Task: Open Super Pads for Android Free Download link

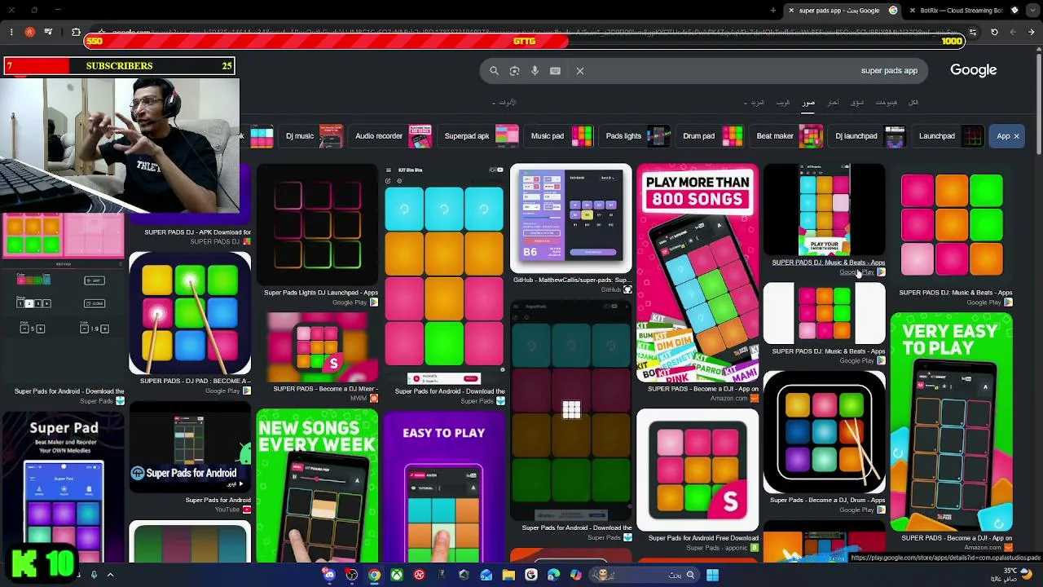Action: pos(703,538)
